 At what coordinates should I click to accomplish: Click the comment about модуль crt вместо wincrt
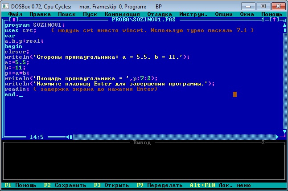152,30
